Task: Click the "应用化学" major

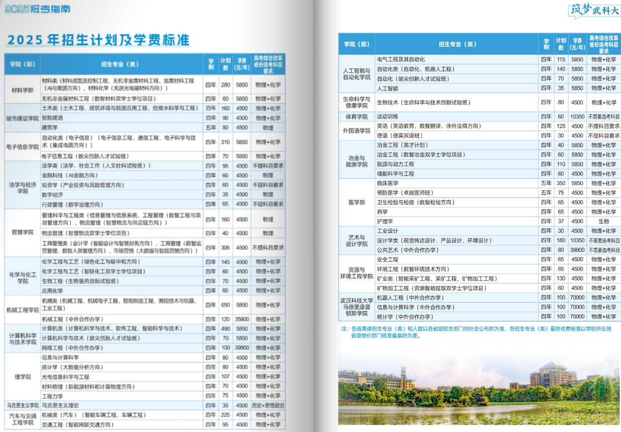Action: point(52,291)
